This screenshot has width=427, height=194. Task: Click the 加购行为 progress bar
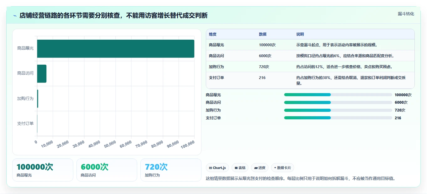click(338, 110)
